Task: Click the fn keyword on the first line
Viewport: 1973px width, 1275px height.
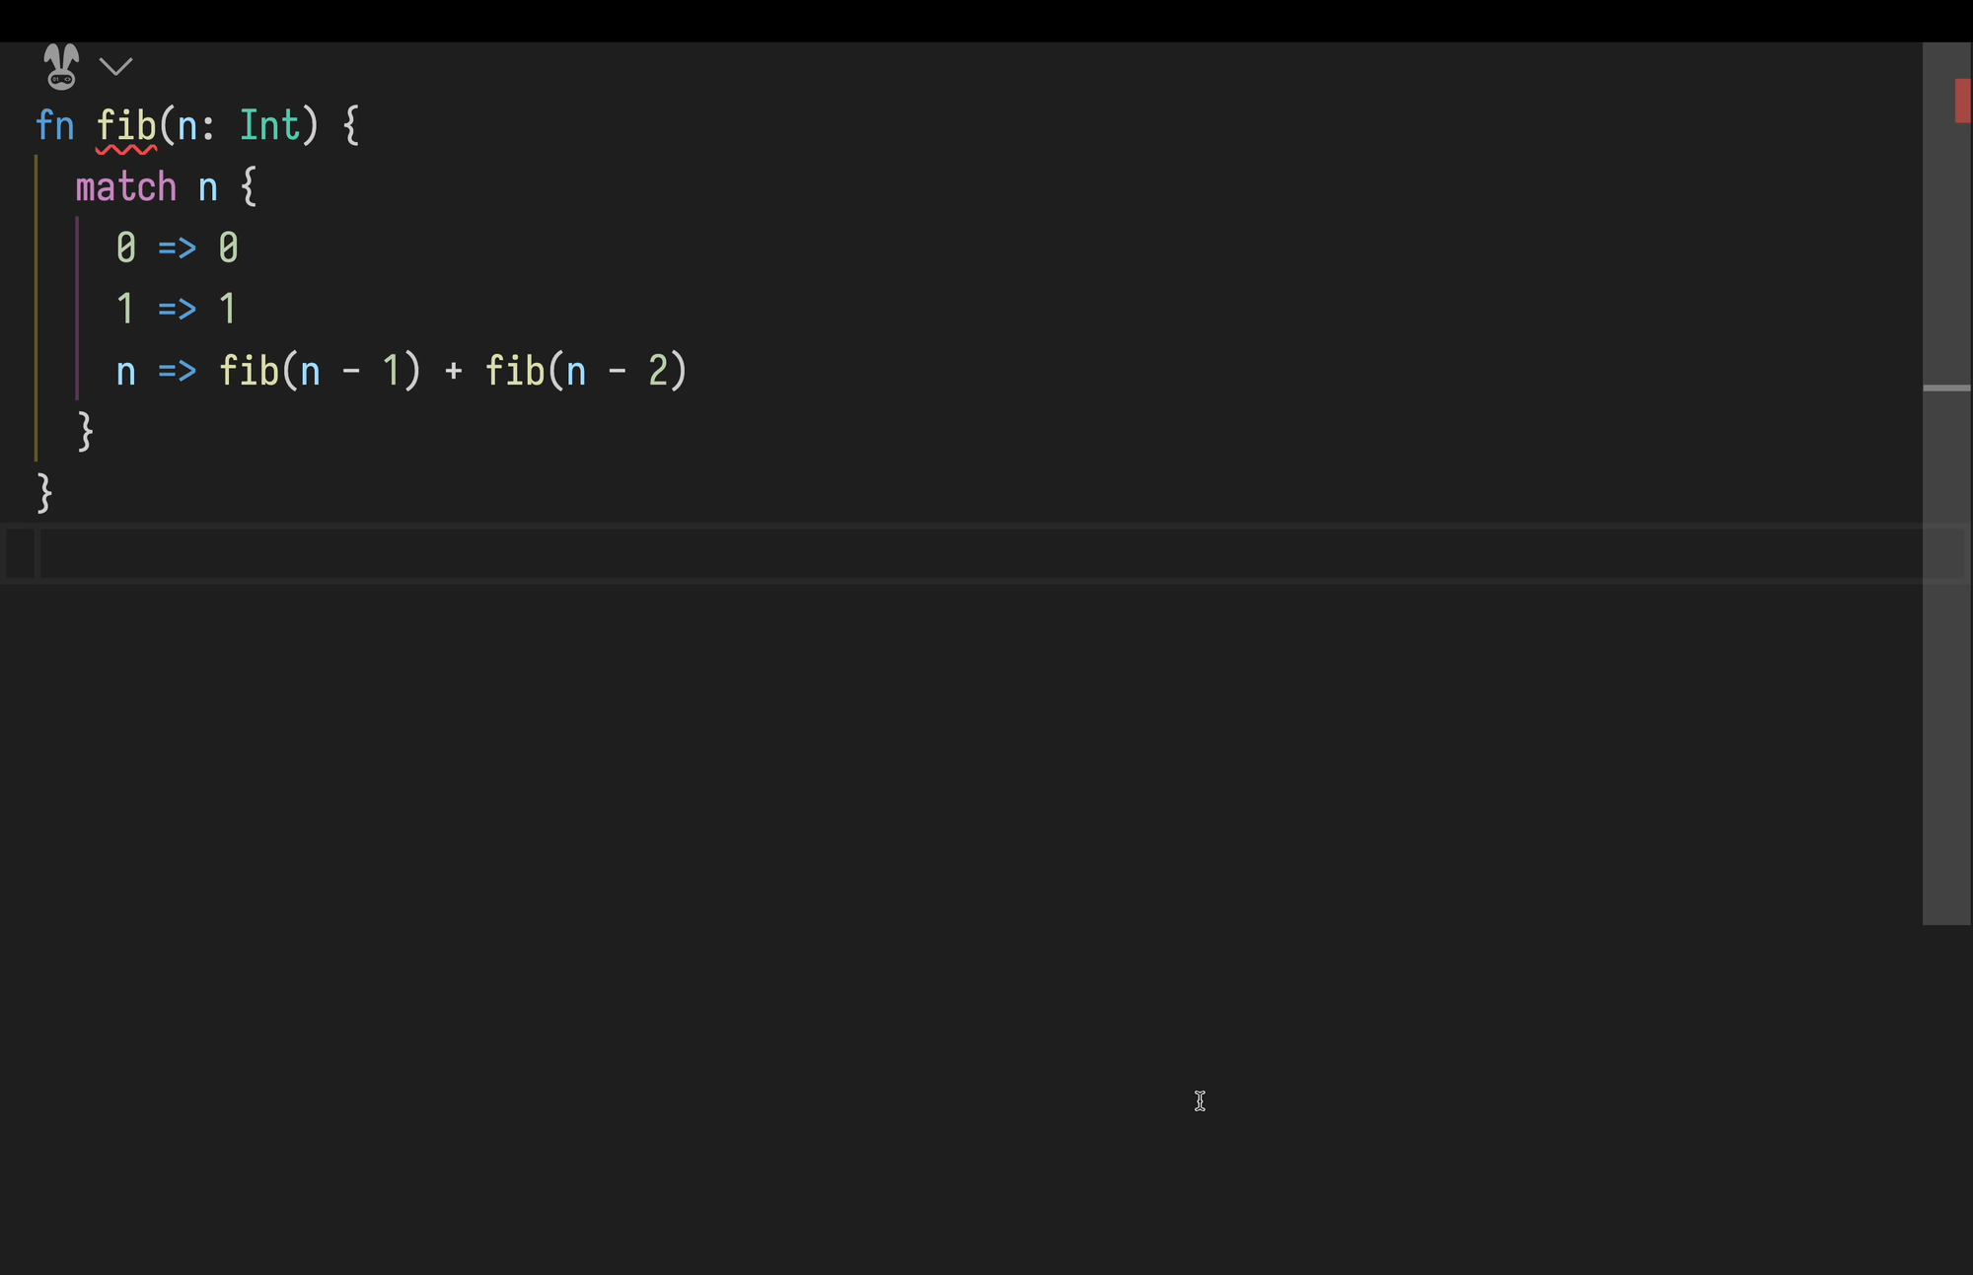Action: pyautogui.click(x=55, y=125)
